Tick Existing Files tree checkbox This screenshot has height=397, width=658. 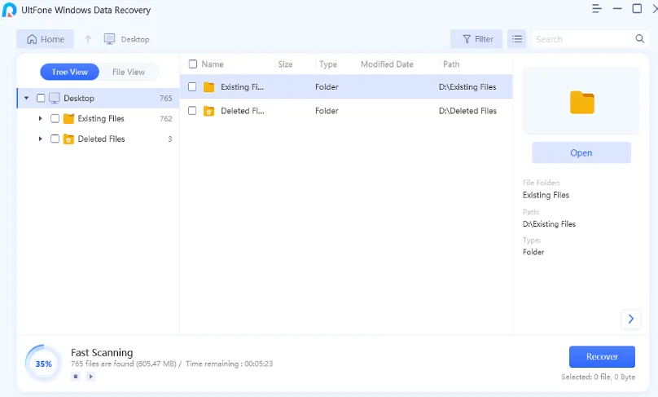55,118
